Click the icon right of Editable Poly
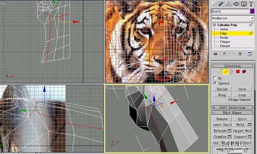 point(251,25)
